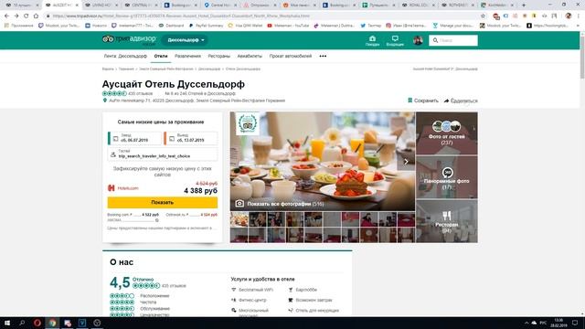This screenshot has width=585, height=329.
Task: Select the Рестораны tab
Action: click(219, 56)
